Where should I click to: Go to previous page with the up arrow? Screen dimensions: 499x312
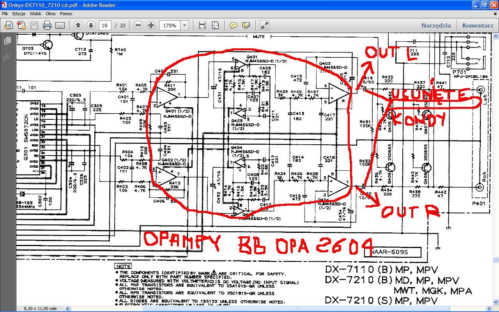pyautogui.click(x=78, y=25)
